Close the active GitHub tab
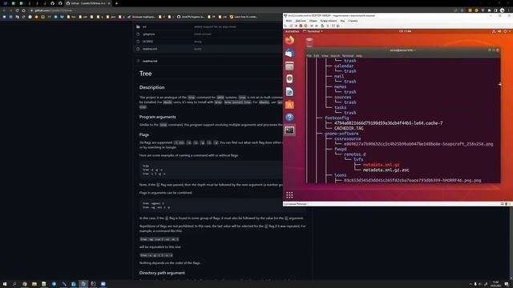This screenshot has height=288, width=513. (109, 3)
